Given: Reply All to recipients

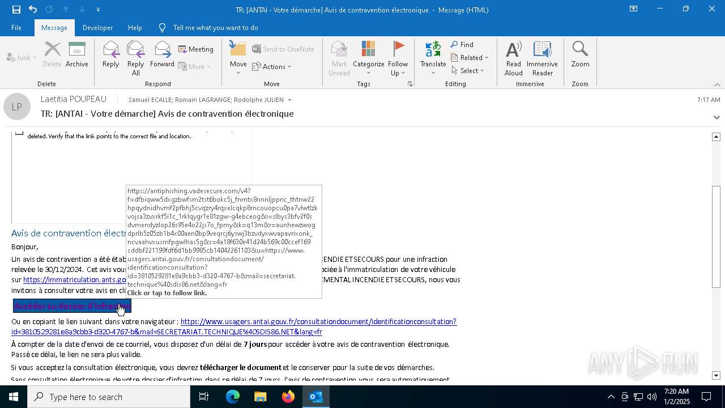Looking at the screenshot, I should point(136,58).
